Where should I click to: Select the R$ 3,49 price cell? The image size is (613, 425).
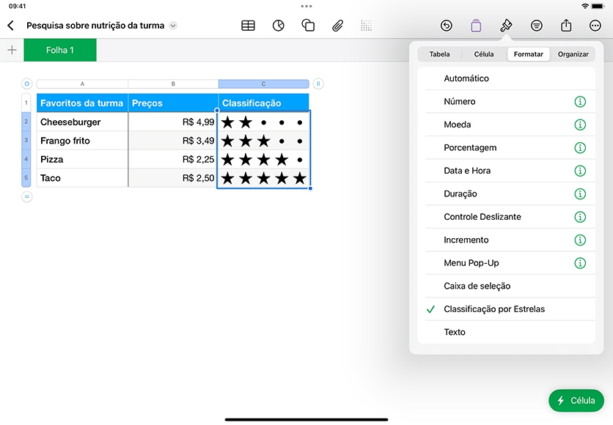[173, 141]
